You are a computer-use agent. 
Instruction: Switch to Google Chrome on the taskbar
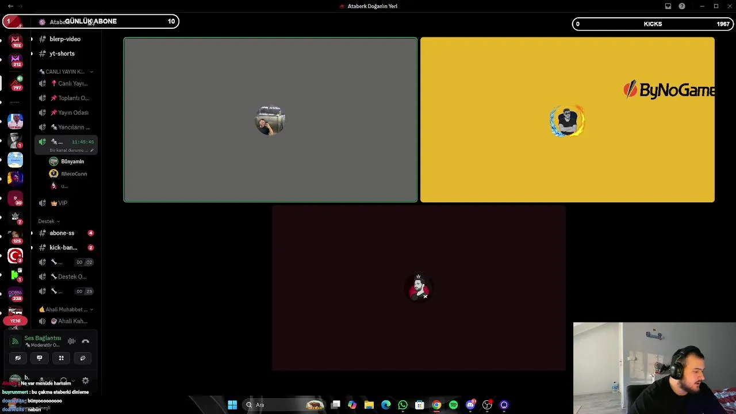[x=436, y=405]
